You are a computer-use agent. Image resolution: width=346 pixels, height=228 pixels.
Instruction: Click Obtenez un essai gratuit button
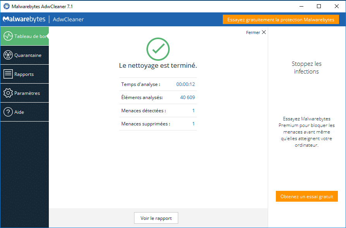(307, 196)
